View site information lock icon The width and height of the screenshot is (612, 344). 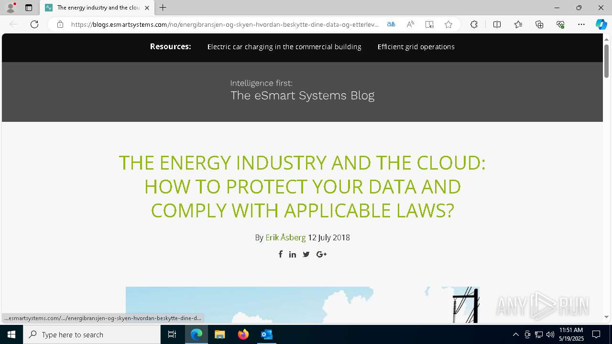60,24
